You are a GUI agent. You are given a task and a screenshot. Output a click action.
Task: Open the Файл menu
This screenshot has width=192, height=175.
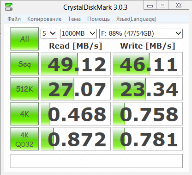tap(14, 19)
